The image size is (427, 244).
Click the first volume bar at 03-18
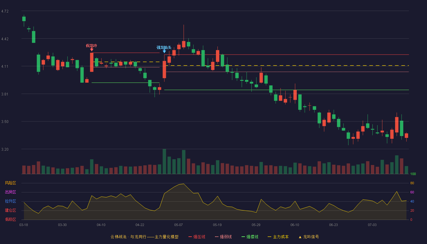coord(24,170)
